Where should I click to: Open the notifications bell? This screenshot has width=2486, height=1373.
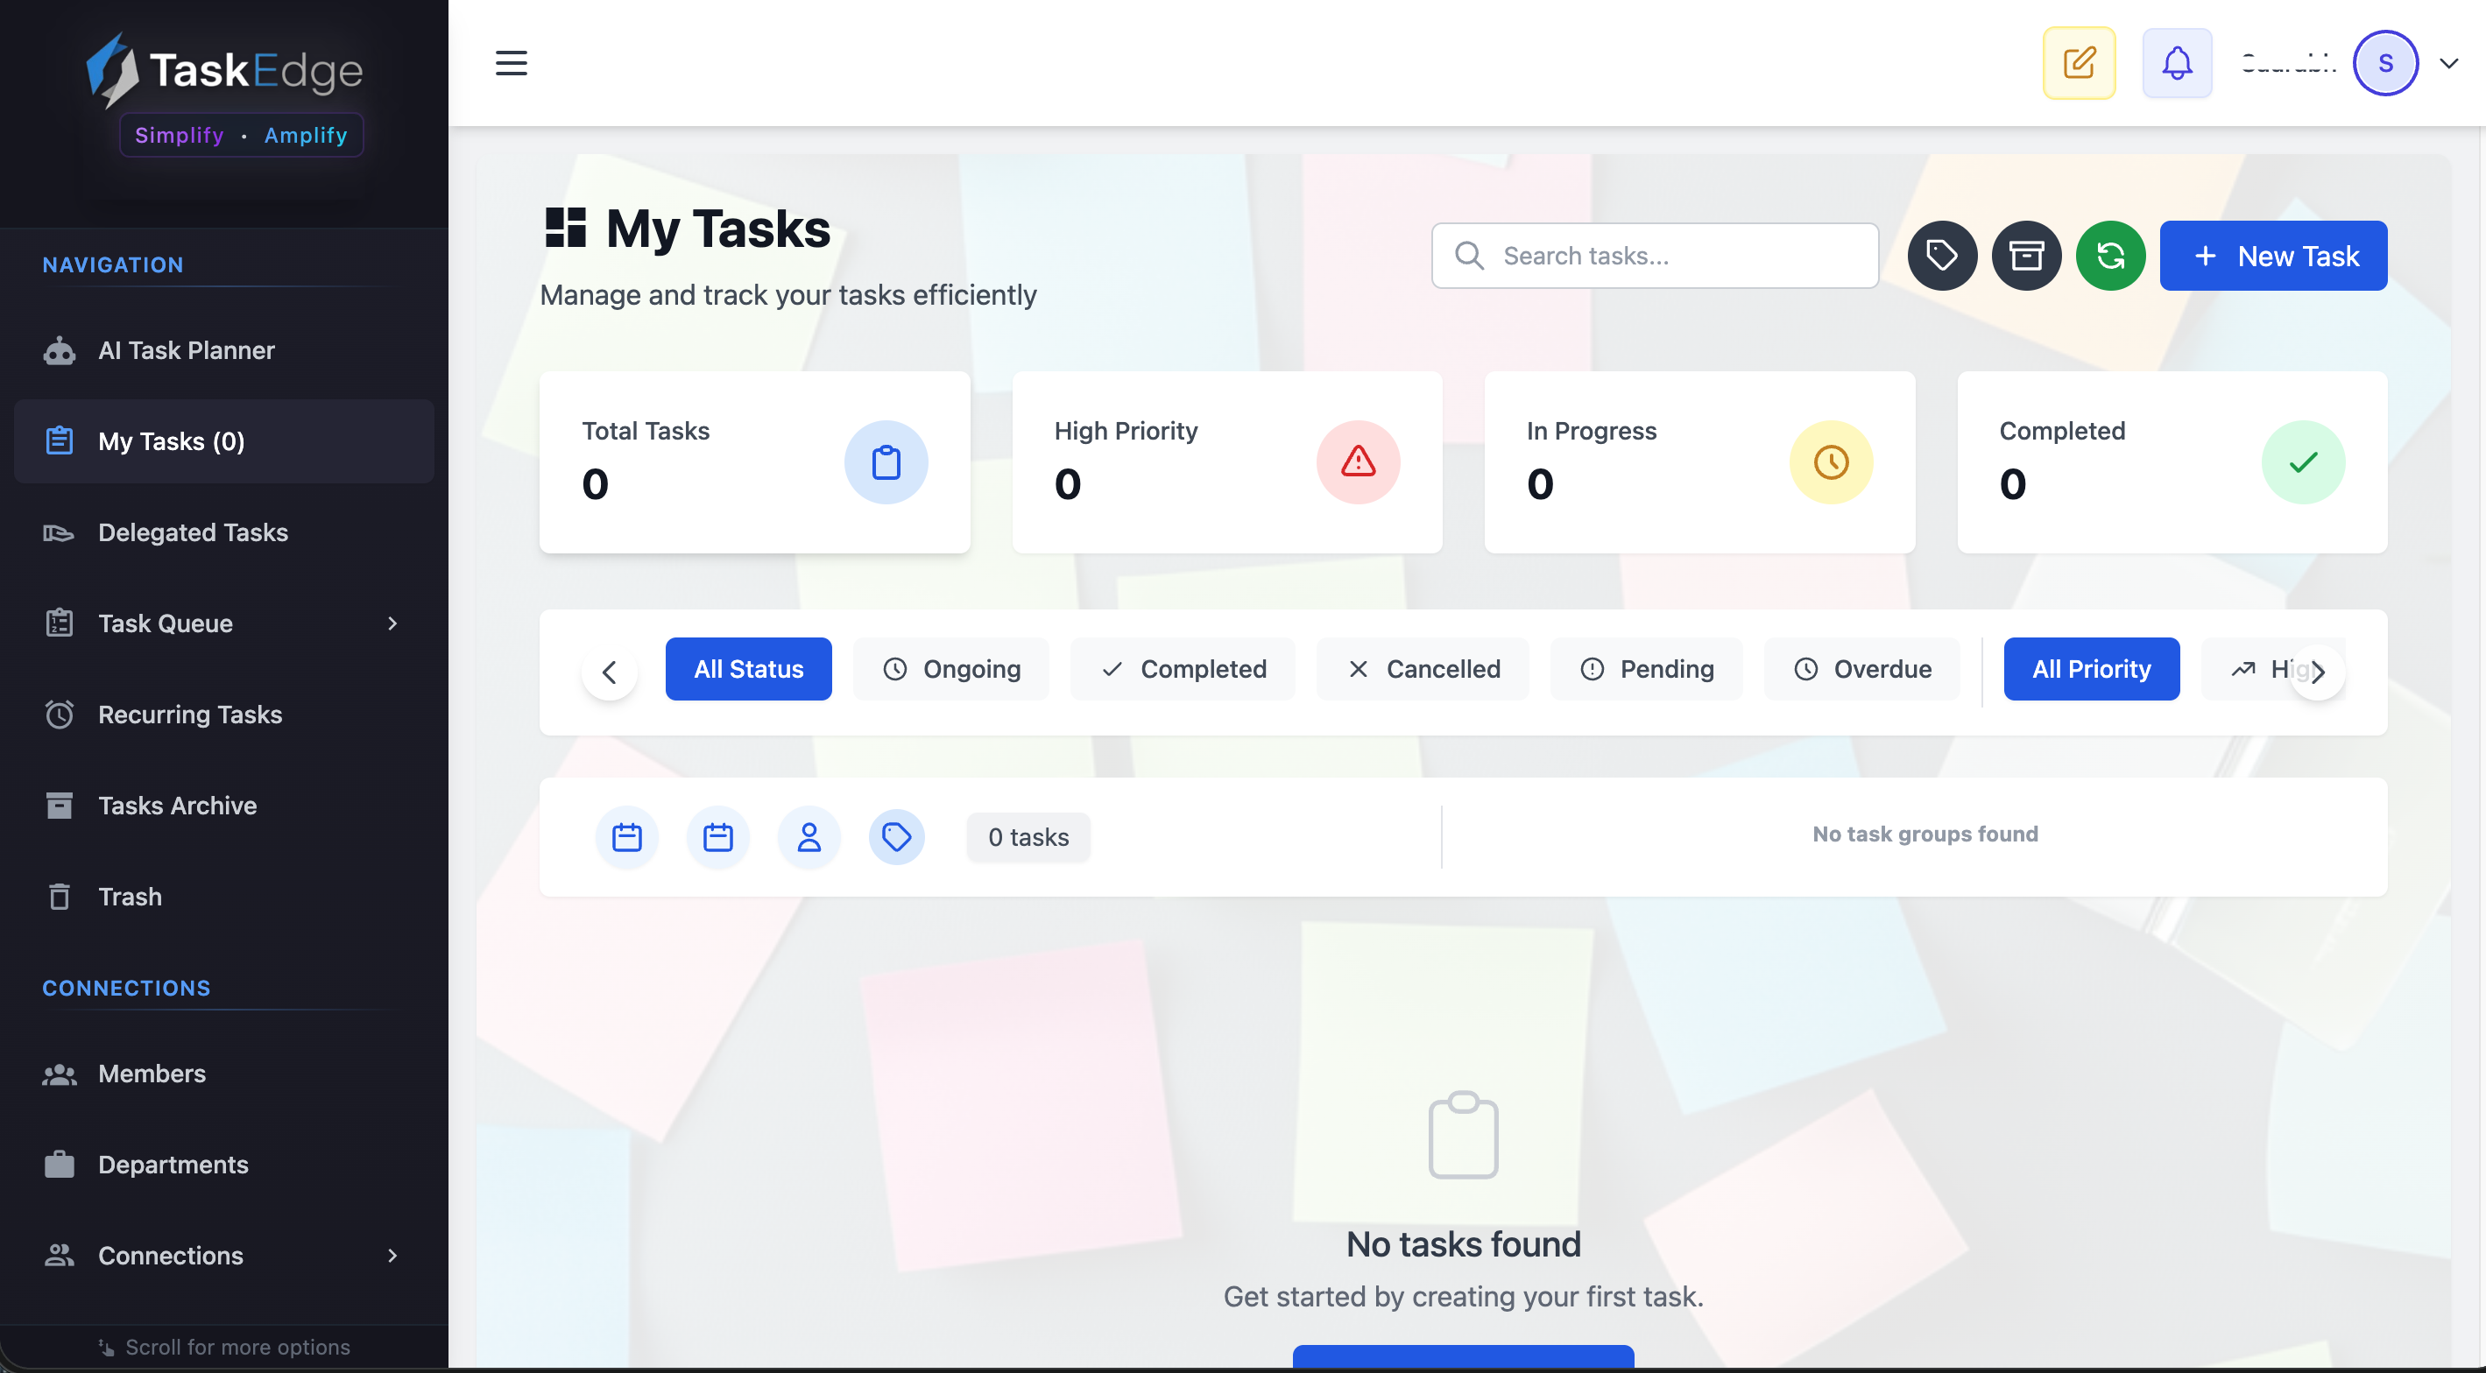[2176, 64]
